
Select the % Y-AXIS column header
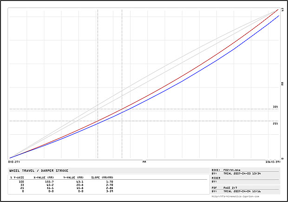point(17,177)
